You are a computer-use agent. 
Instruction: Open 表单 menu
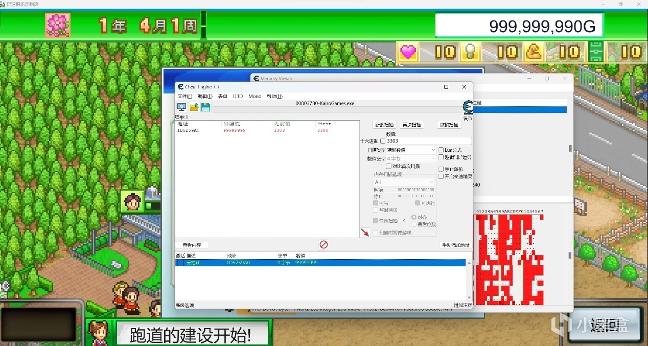[x=223, y=96]
